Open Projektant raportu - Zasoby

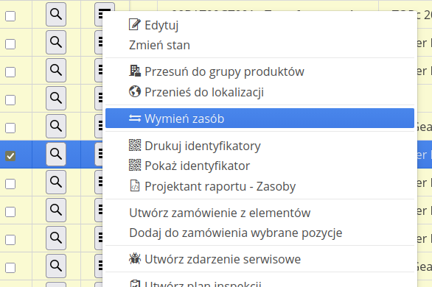tap(259, 186)
